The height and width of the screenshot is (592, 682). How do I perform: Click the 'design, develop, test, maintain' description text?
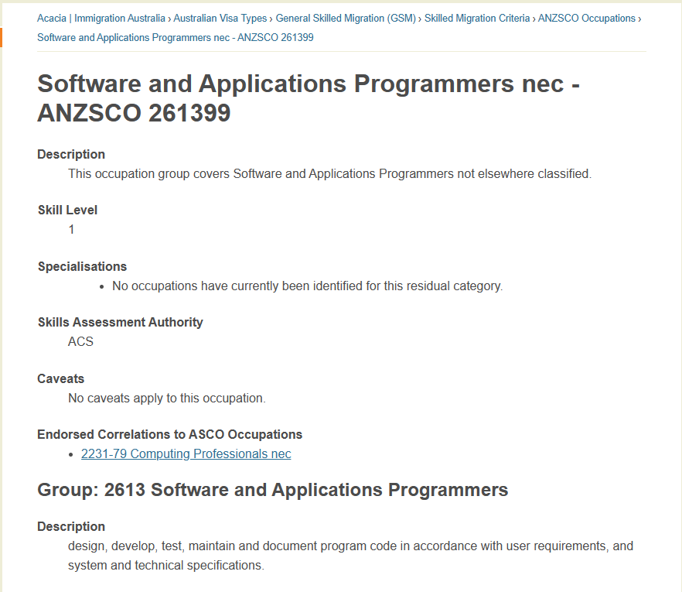point(350,556)
